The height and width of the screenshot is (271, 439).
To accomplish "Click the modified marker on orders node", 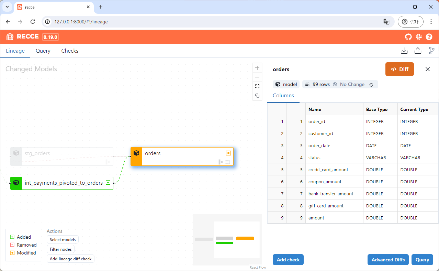I will (228, 153).
